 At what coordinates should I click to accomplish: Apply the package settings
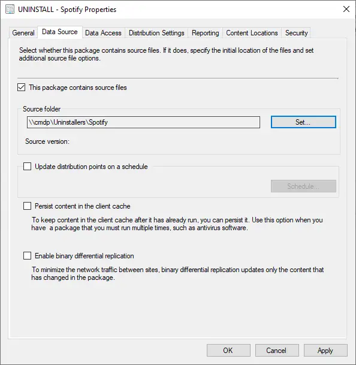click(x=325, y=351)
